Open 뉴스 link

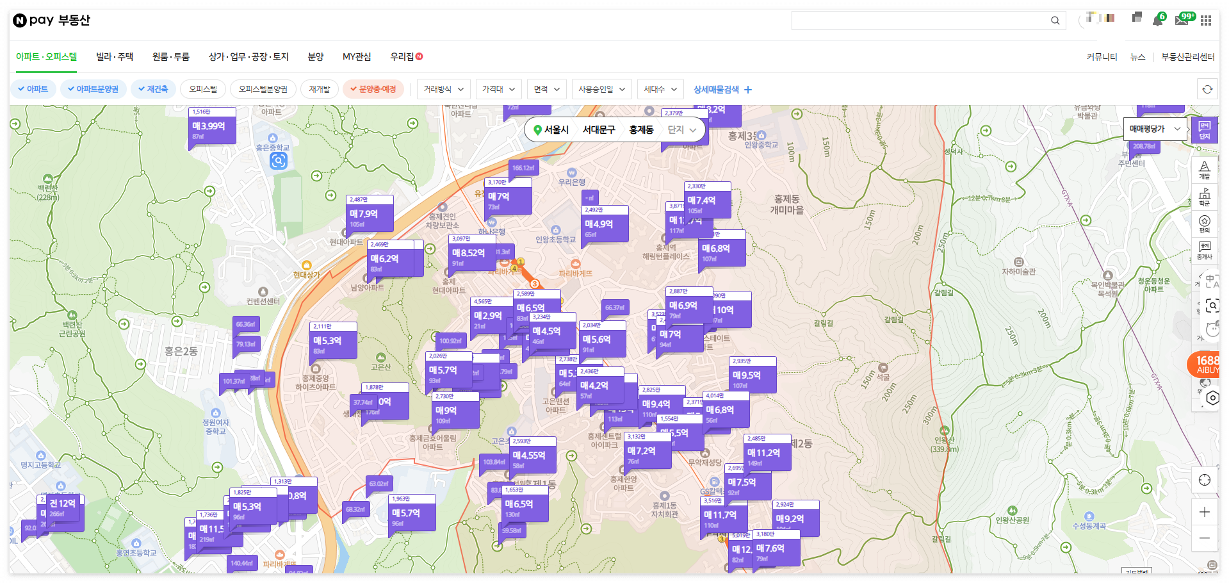[x=1137, y=57]
